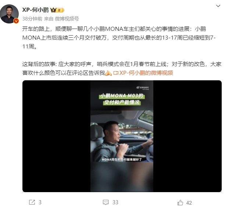Click the video camera icon before link
This screenshot has height=209, width=225.
(x=116, y=73)
